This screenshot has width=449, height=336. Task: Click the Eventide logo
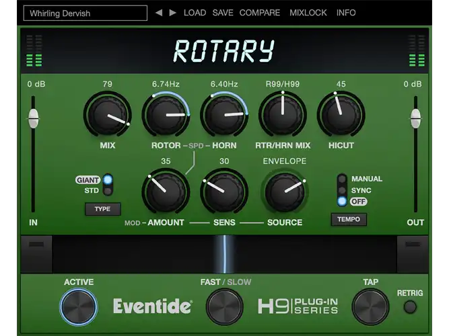point(152,306)
